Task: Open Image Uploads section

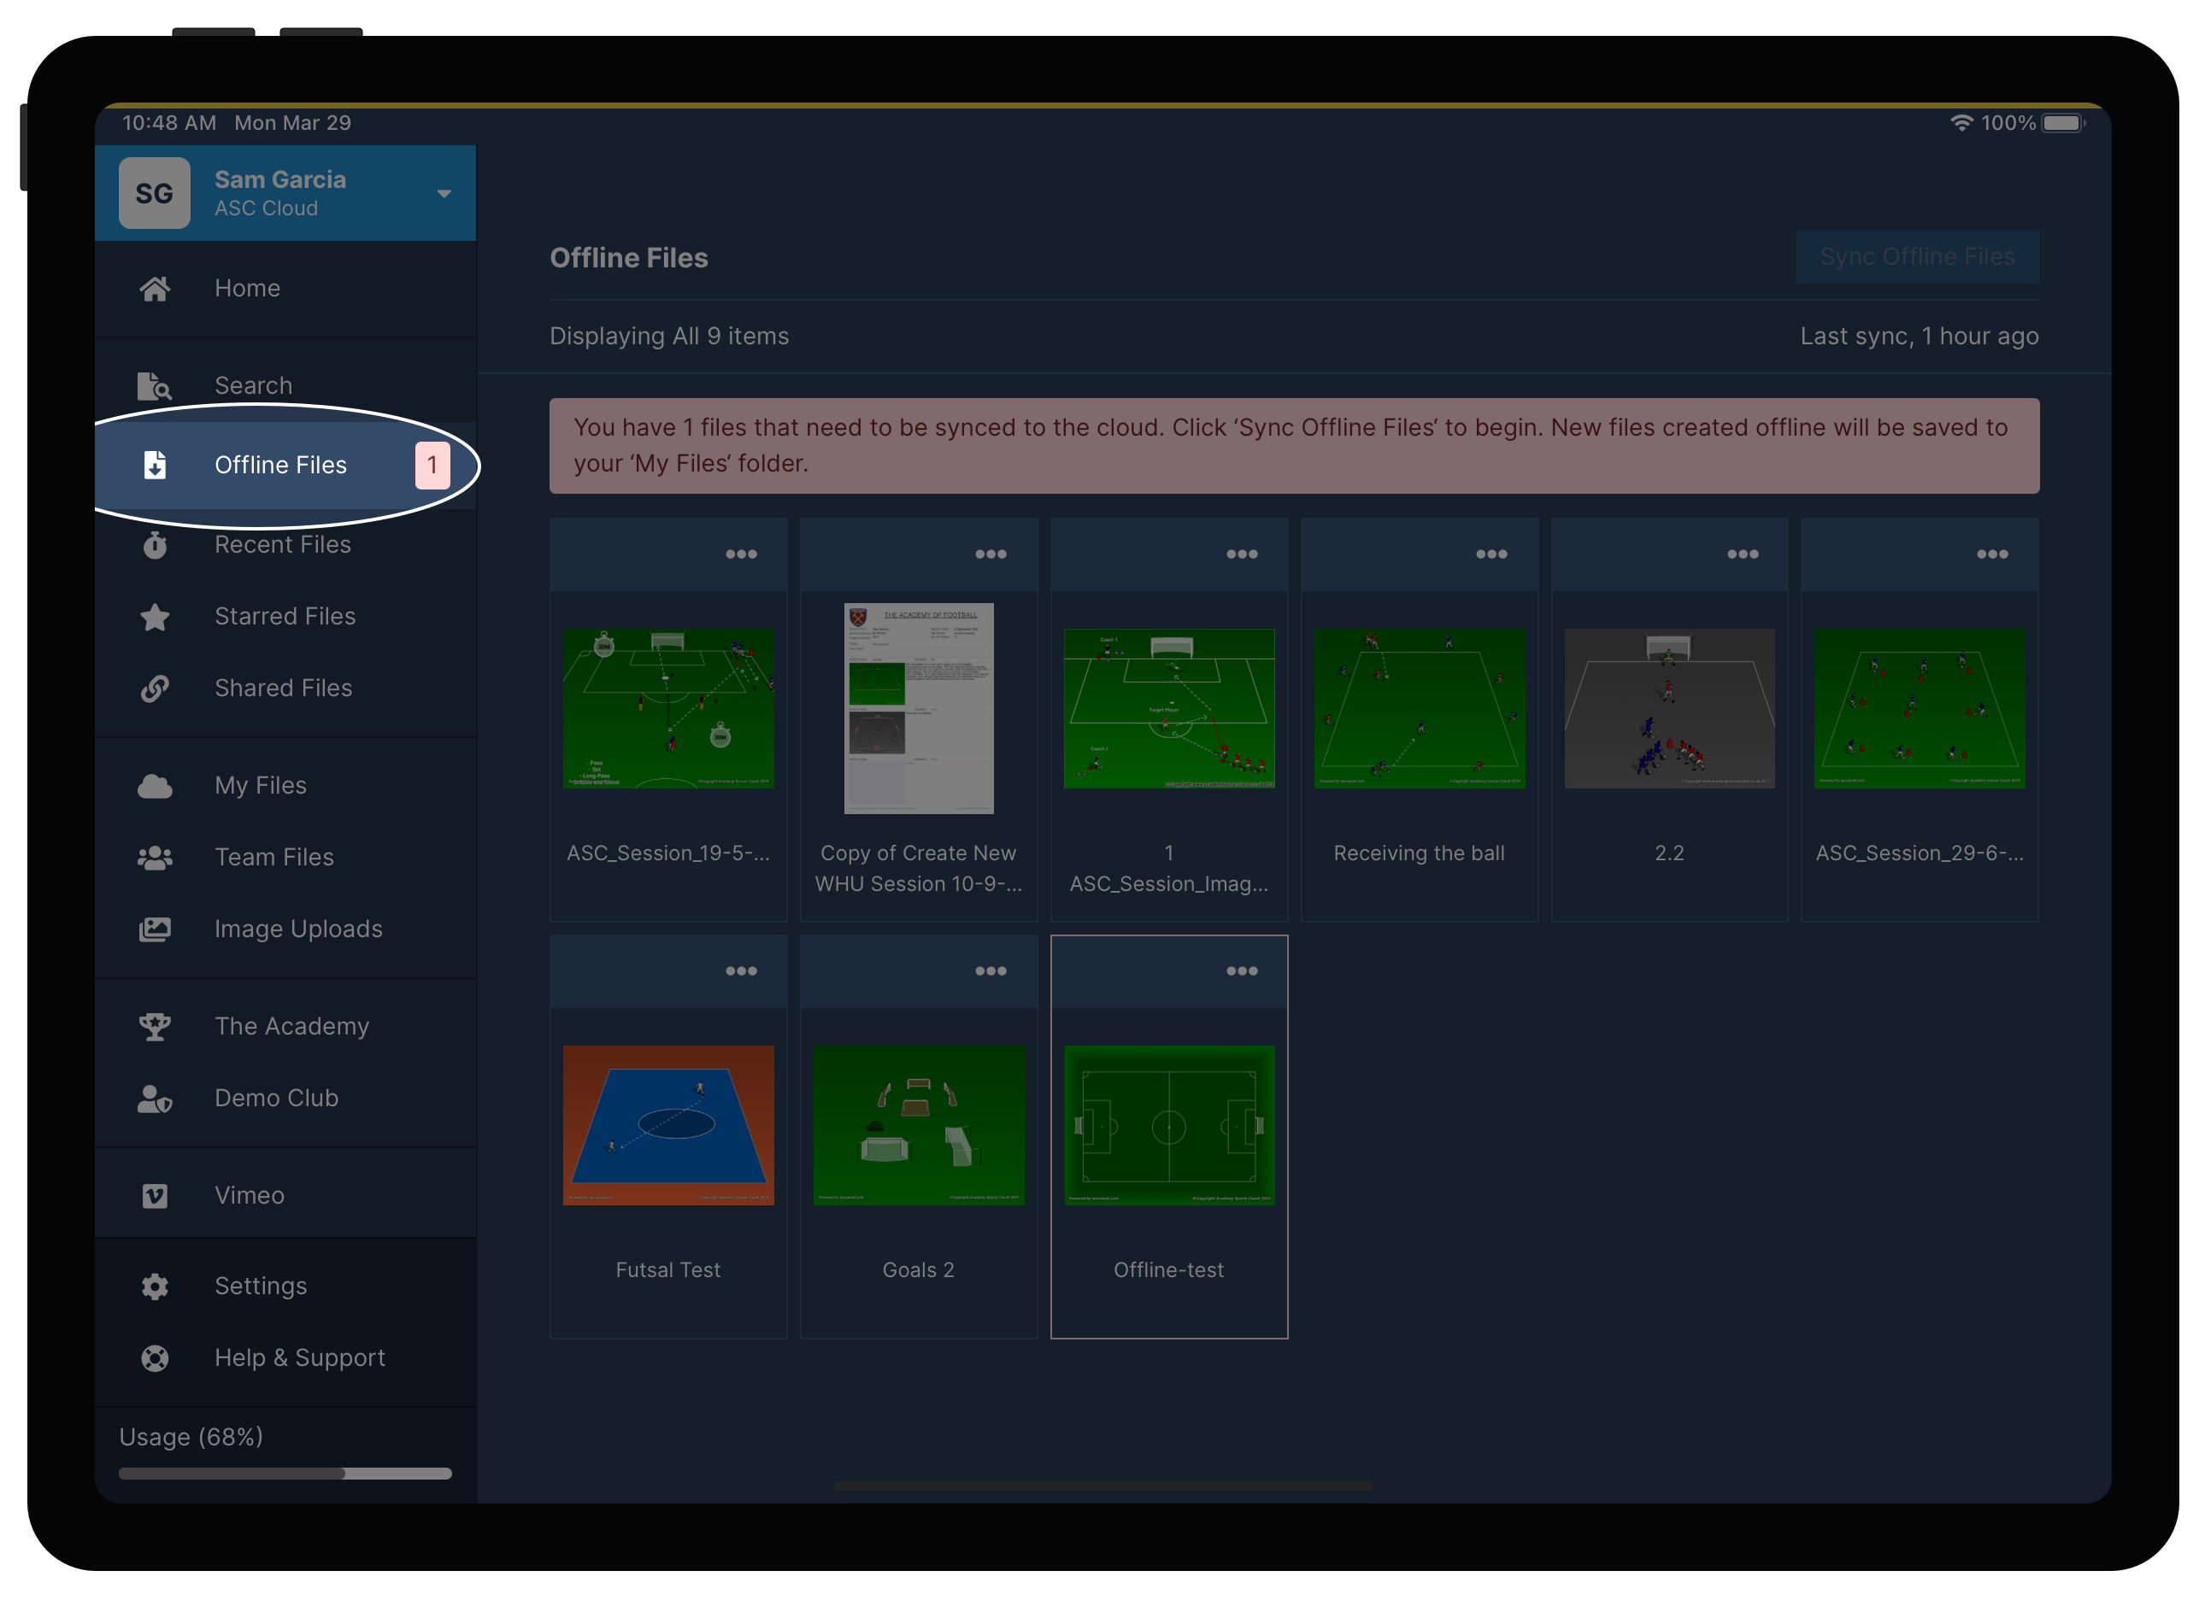Action: click(297, 929)
